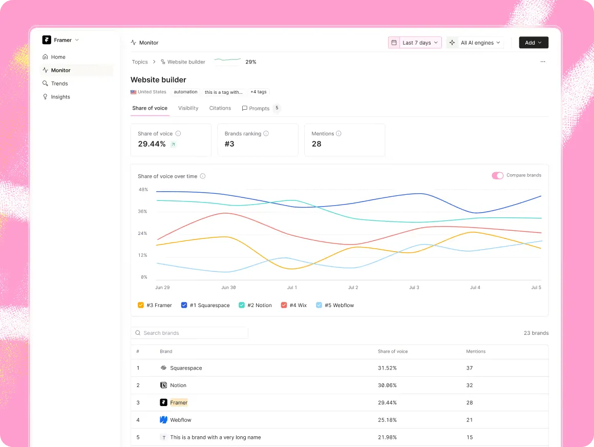Viewport: 594px width, 447px height.
Task: Click the upward trend arrow beside 29.44%
Action: (173, 144)
